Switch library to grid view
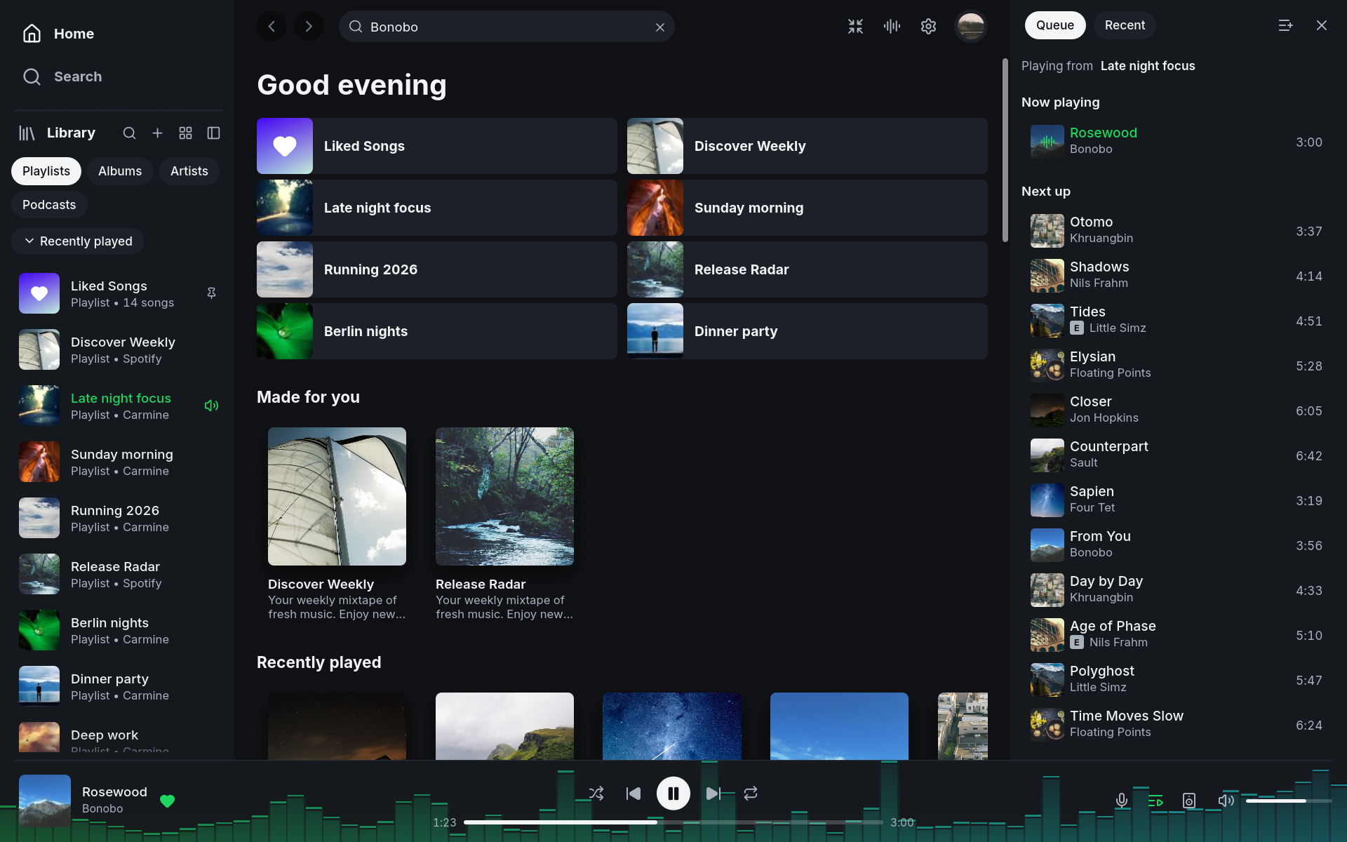 (185, 133)
